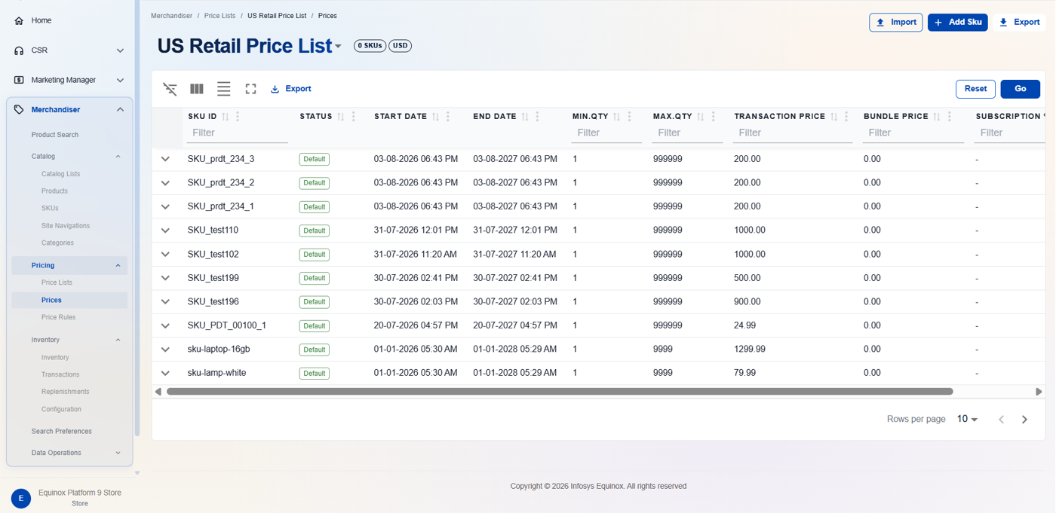Collapse the Inventory submenu
1056x513 pixels.
[118, 340]
